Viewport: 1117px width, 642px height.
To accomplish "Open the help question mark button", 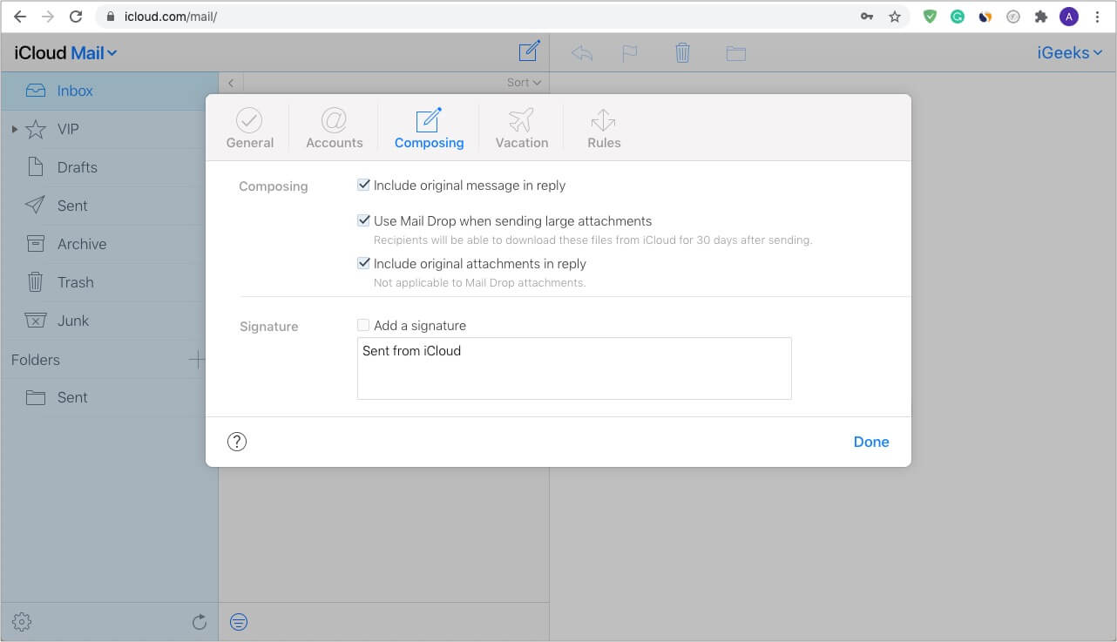I will point(237,442).
